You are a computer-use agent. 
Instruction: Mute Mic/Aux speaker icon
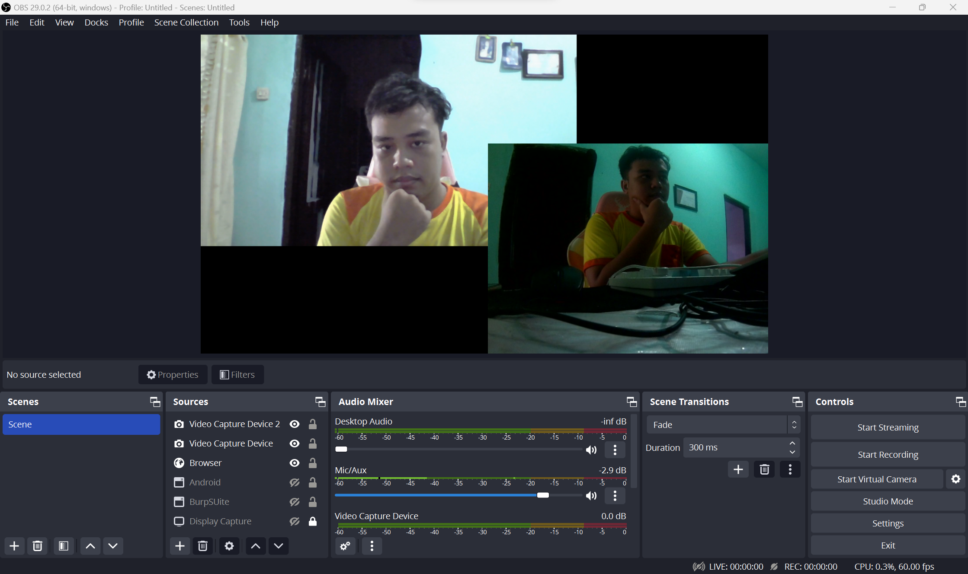(591, 496)
